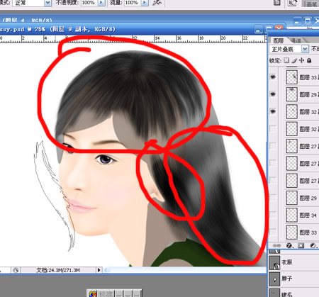The image size is (319, 297).
Task: Click the link layers chain icon
Action: point(276,245)
